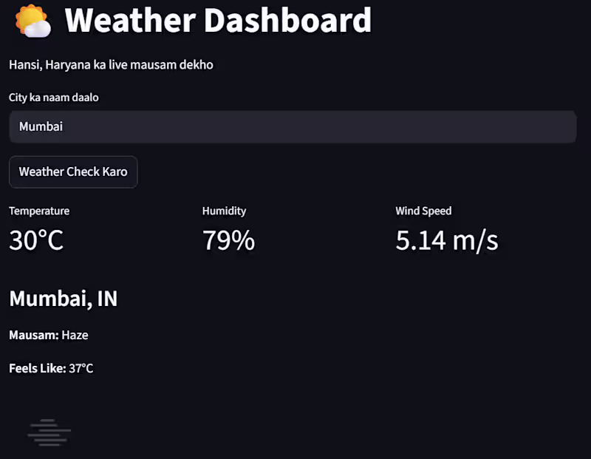The width and height of the screenshot is (591, 459).
Task: Click the word Dashboard in the title
Action: point(287,21)
